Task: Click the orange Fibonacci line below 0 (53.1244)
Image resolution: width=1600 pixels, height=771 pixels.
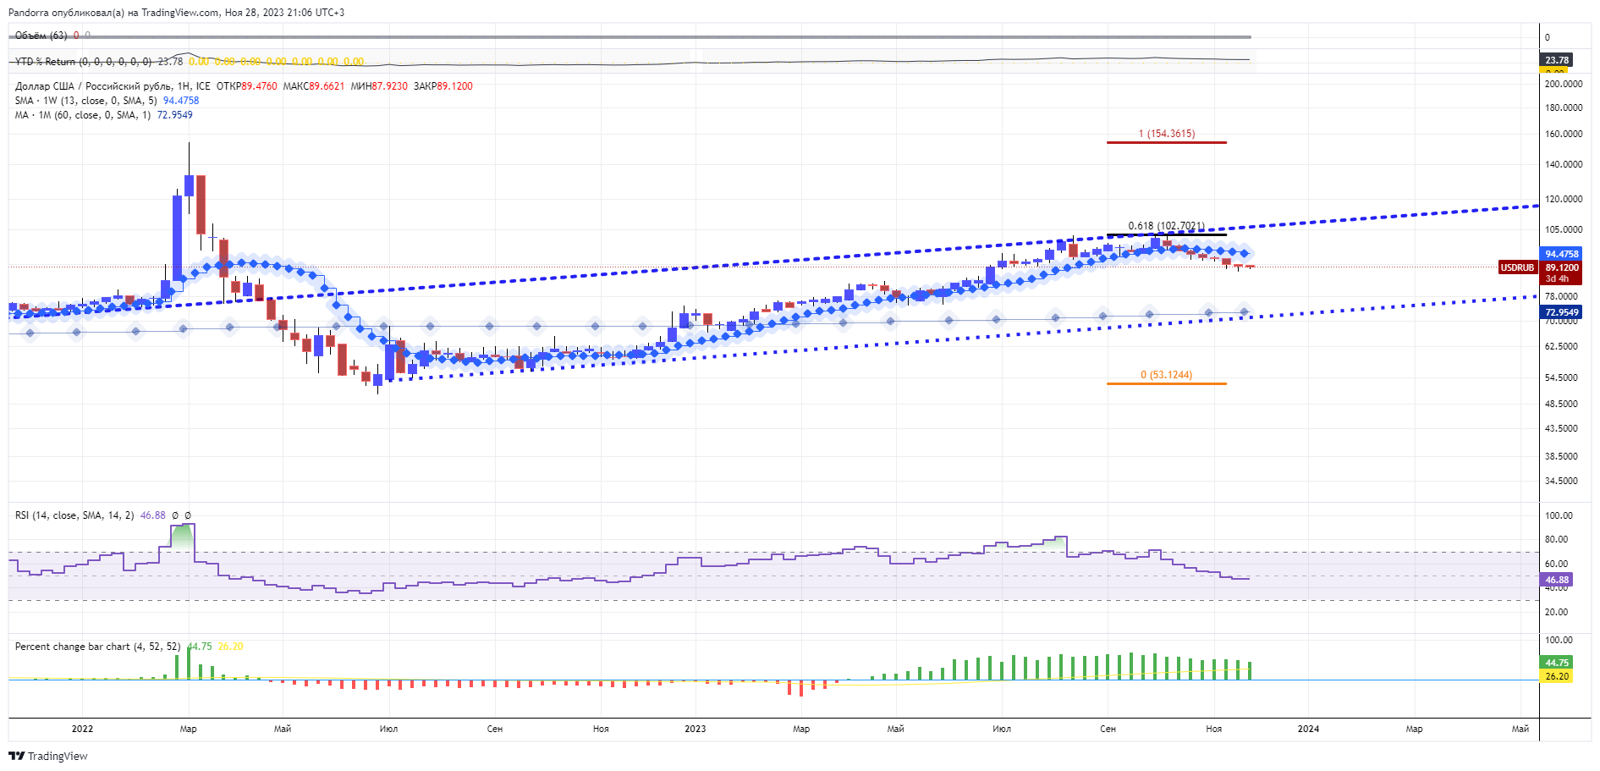Action: (1167, 383)
